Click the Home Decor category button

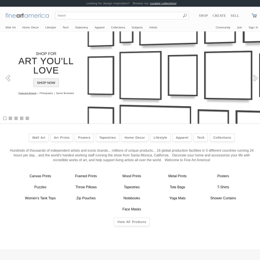[135, 138]
